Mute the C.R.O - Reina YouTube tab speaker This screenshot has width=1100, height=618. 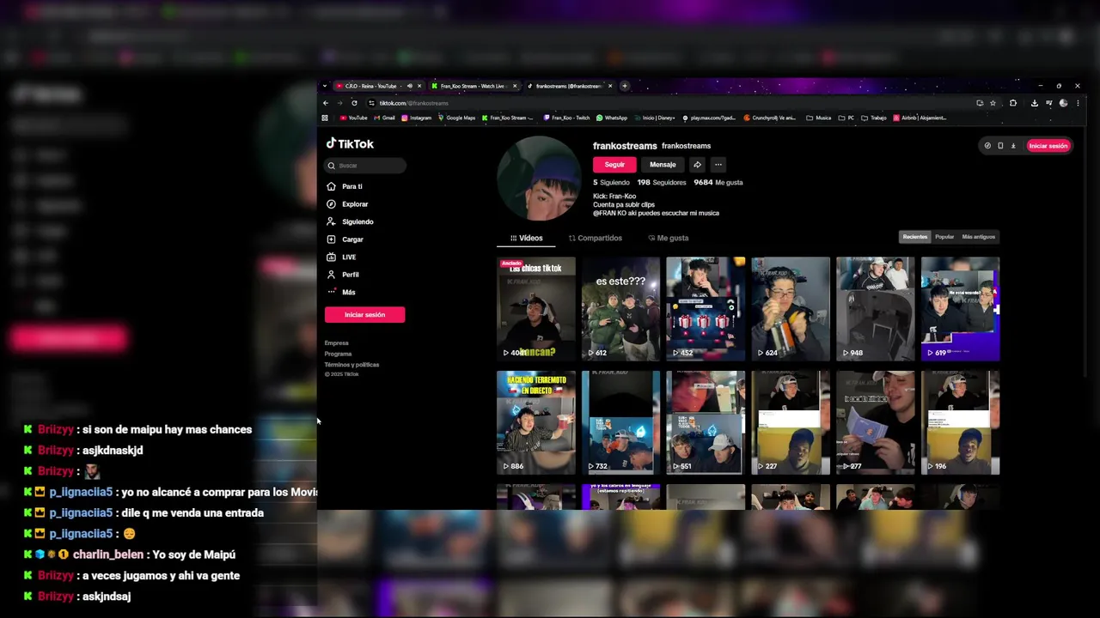coord(410,86)
